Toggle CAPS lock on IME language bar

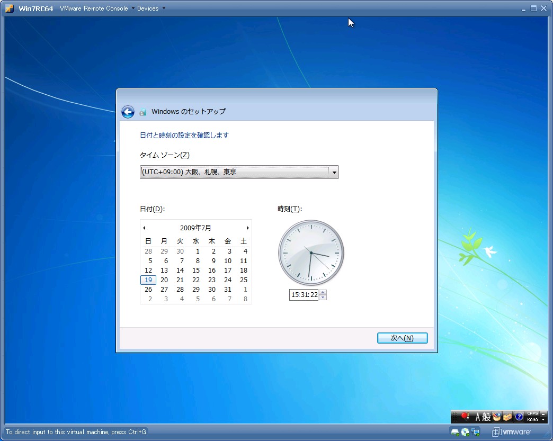532,413
